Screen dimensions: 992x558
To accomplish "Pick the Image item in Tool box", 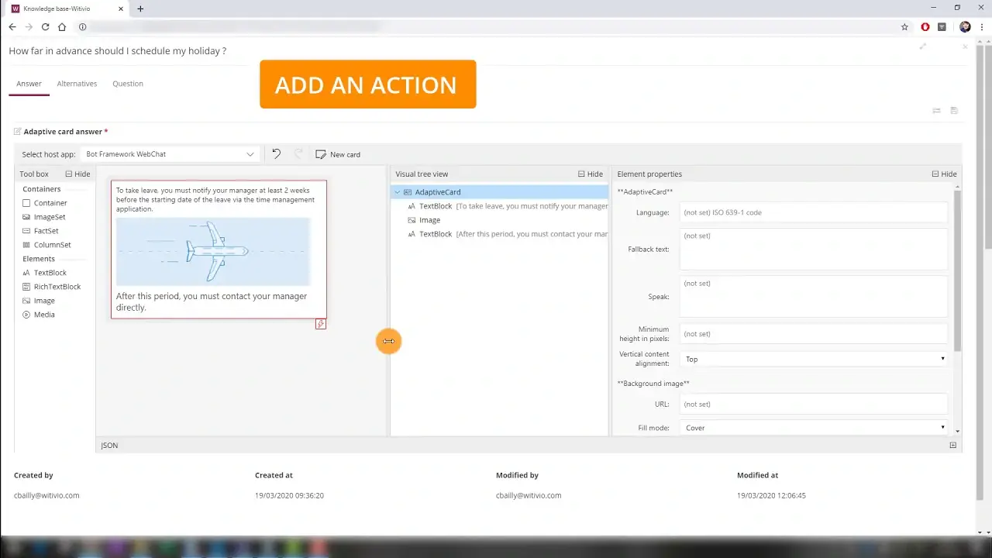I will click(x=39, y=301).
